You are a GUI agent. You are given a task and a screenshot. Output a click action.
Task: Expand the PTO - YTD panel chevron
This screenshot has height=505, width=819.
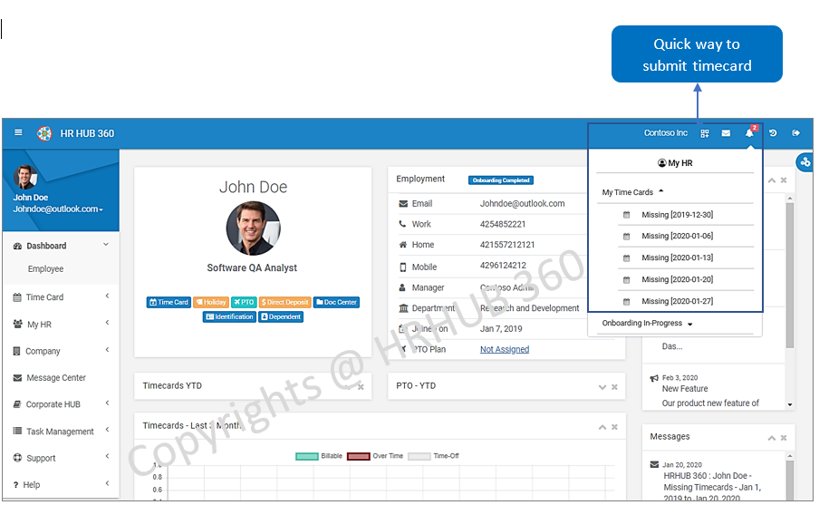pyautogui.click(x=602, y=387)
